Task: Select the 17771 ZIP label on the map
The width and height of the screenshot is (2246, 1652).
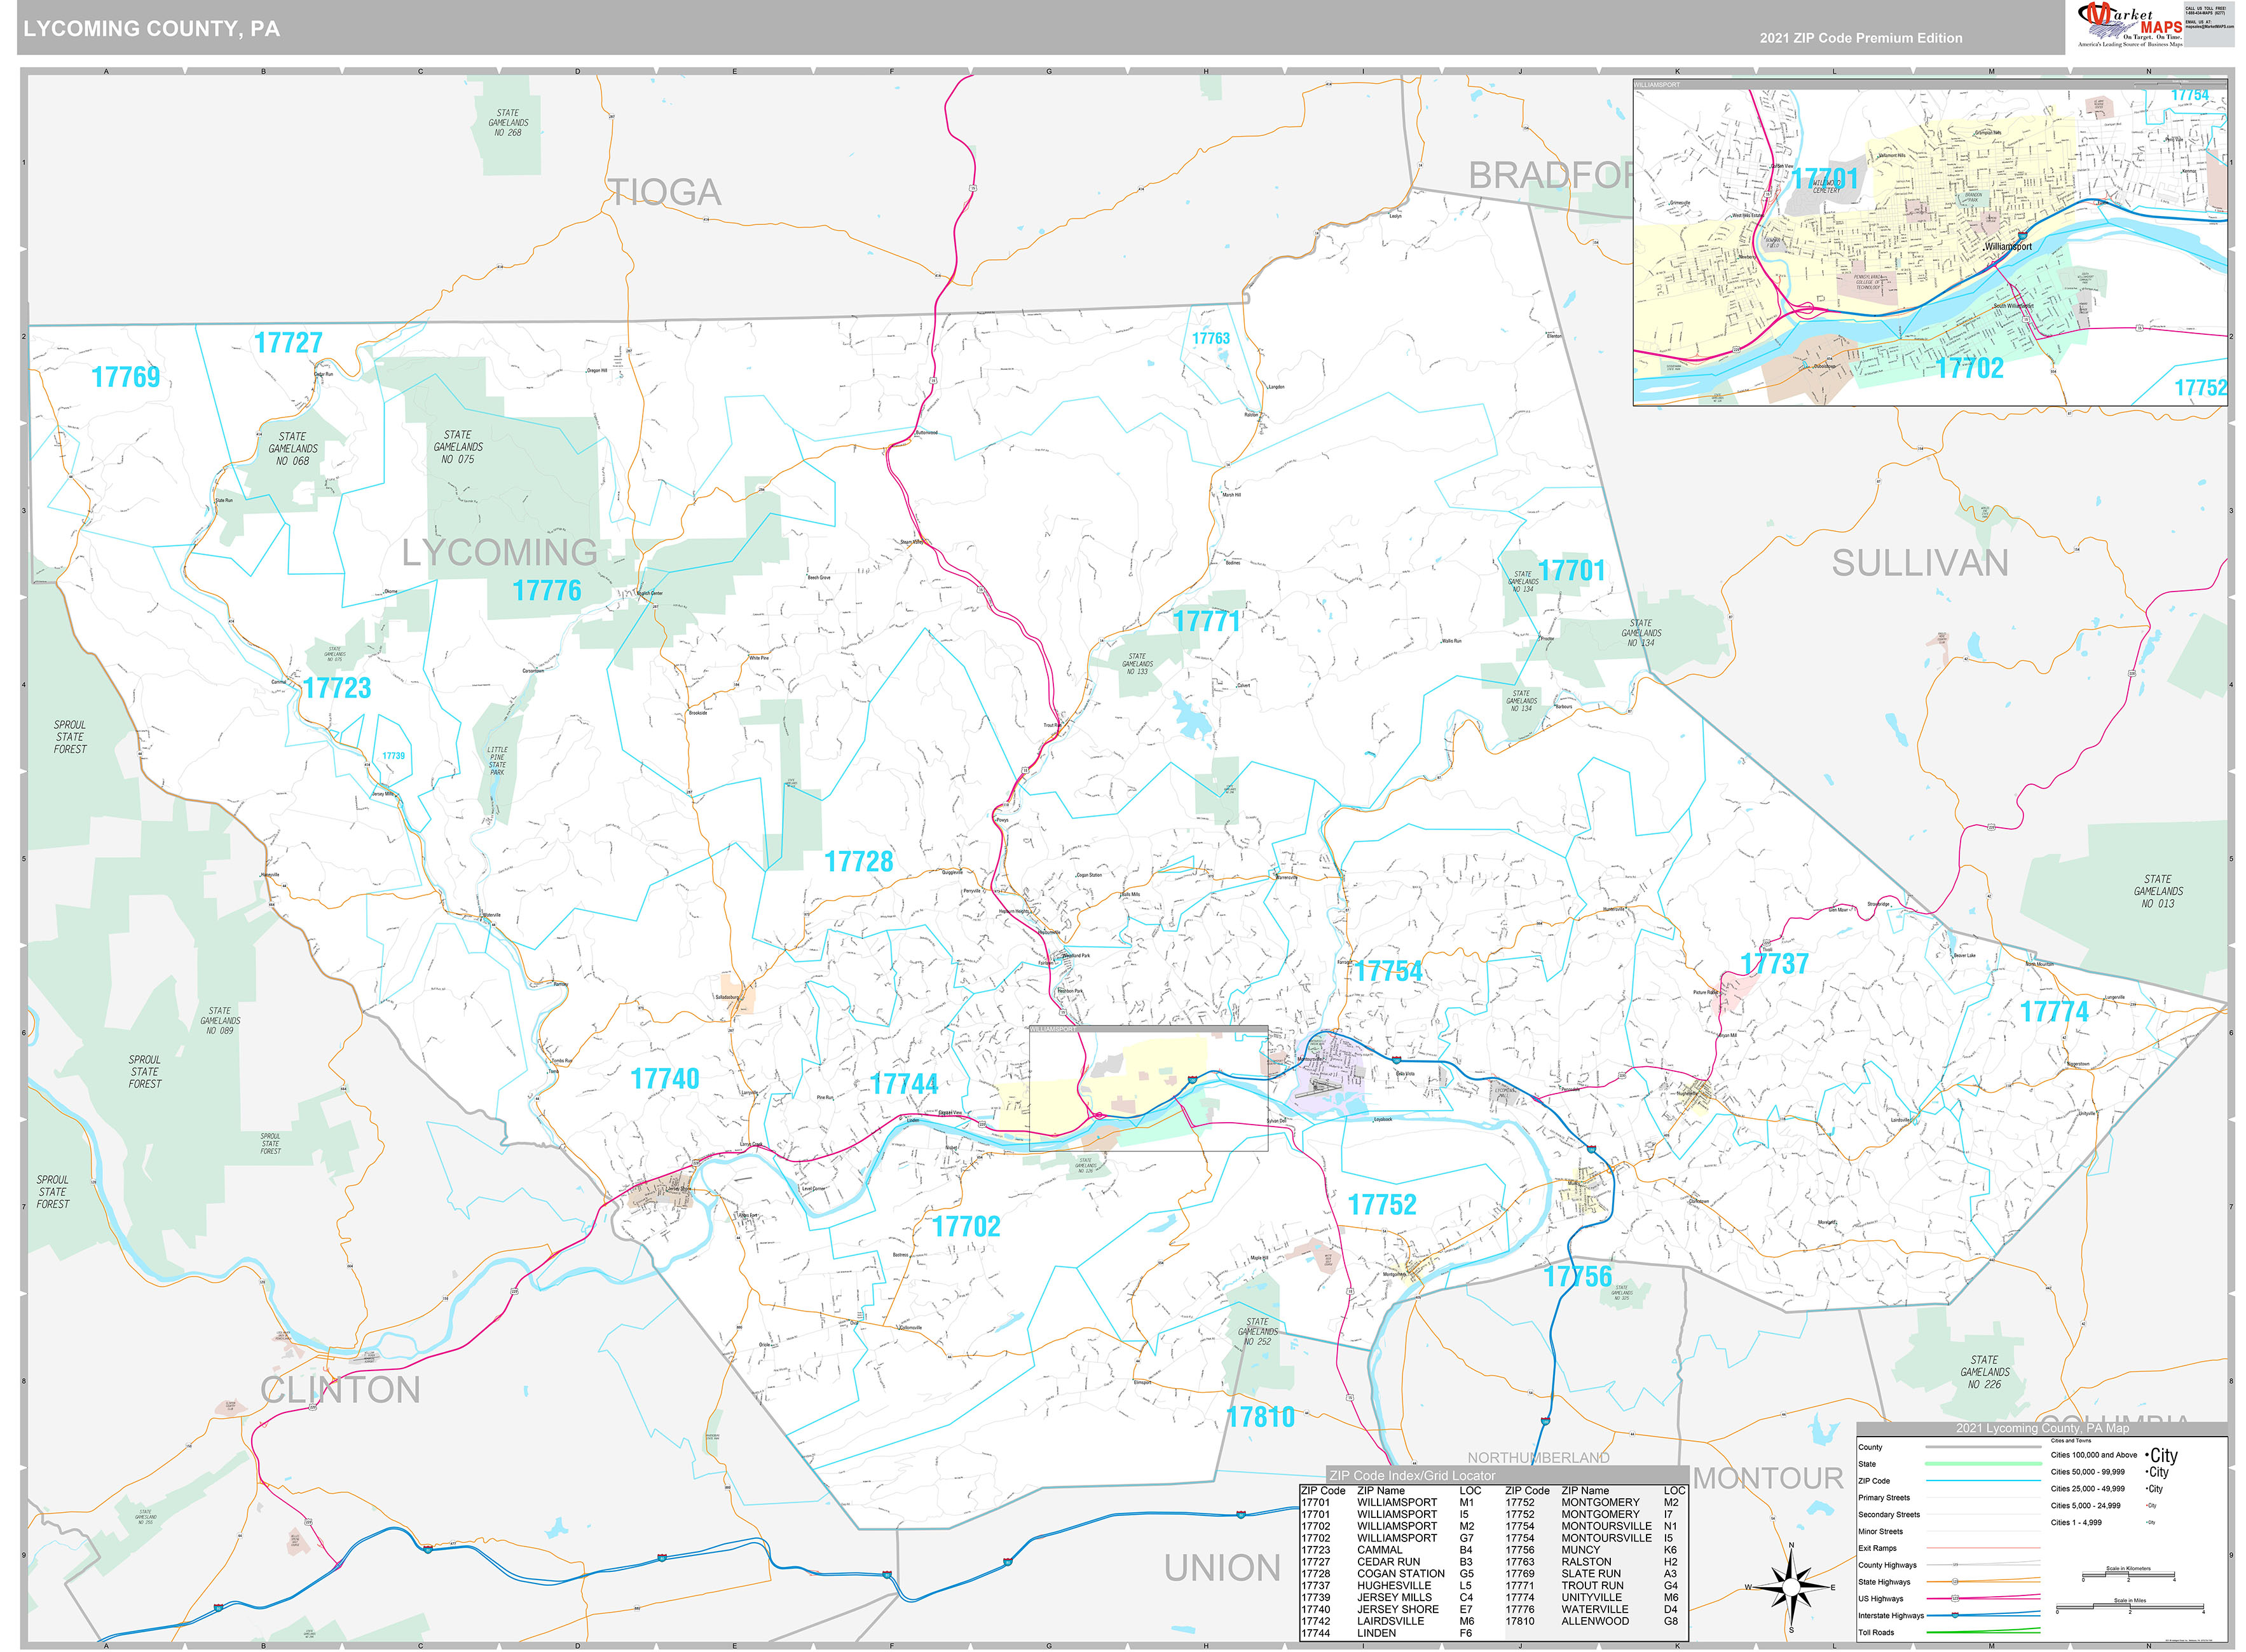Action: tap(1207, 622)
